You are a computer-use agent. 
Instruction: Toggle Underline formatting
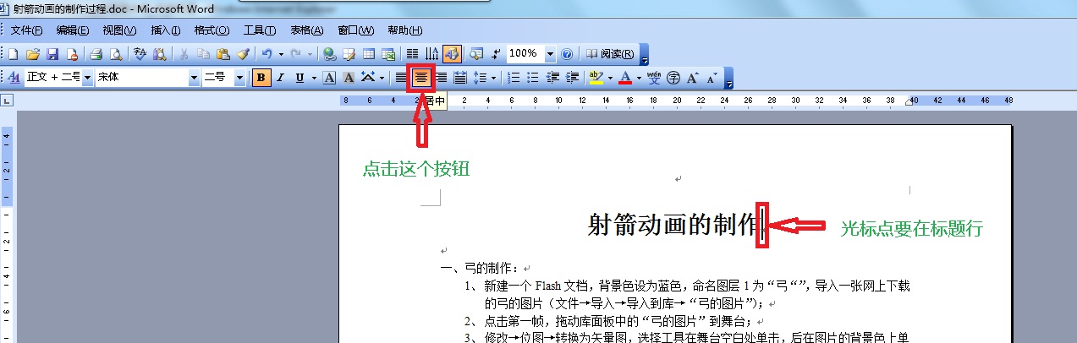[300, 78]
